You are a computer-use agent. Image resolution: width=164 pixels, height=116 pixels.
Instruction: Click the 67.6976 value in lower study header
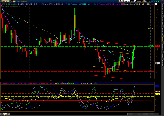click(x=83, y=83)
